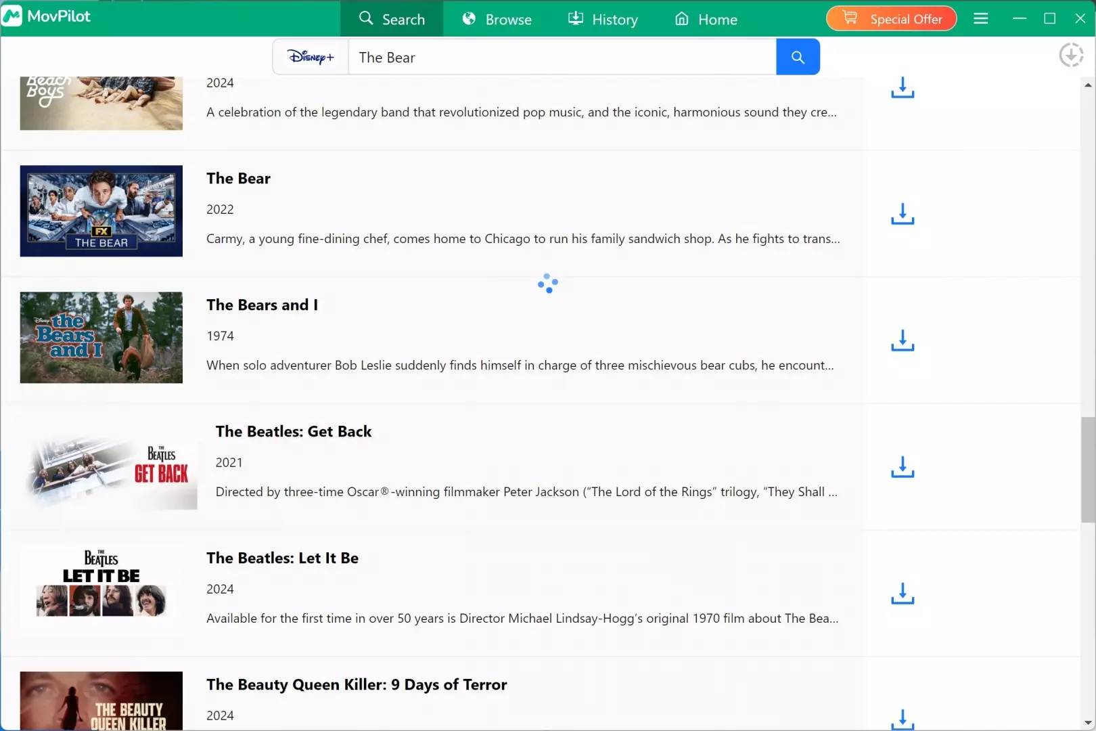Click the vertical scrollbar thumb
The image size is (1096, 731).
tap(1088, 470)
